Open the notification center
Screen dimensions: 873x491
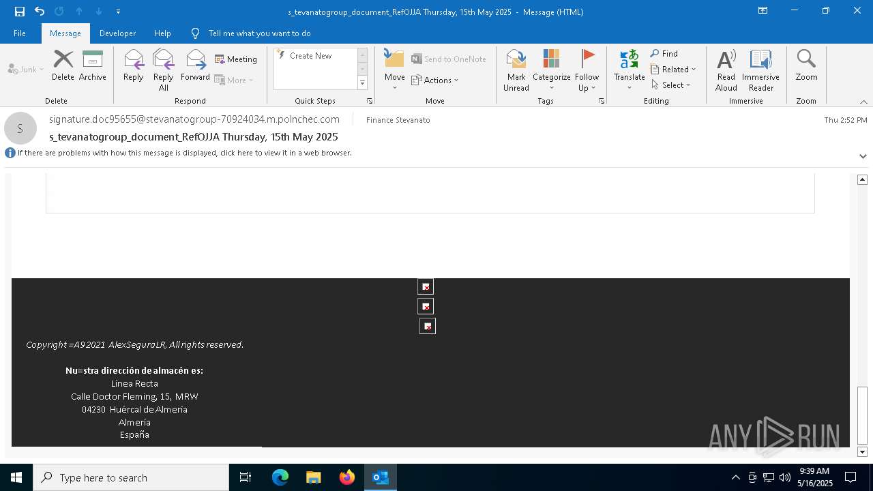click(x=850, y=477)
